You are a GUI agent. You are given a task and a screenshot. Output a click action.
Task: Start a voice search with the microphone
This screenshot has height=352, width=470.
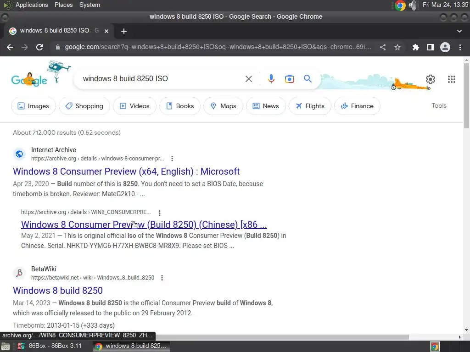coord(271,79)
